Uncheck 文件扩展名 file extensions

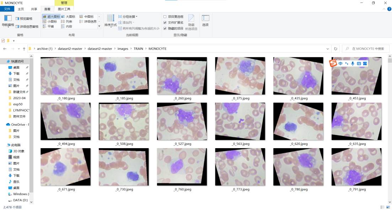click(165, 22)
